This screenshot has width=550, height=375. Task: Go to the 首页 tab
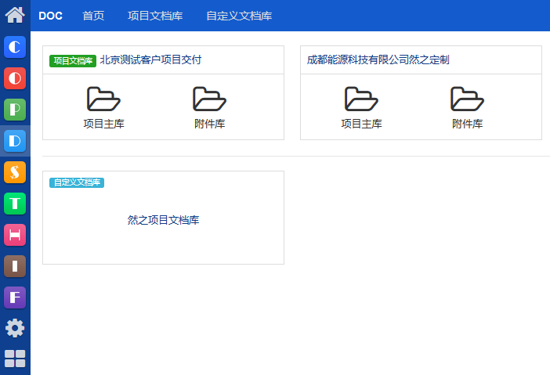[x=93, y=16]
